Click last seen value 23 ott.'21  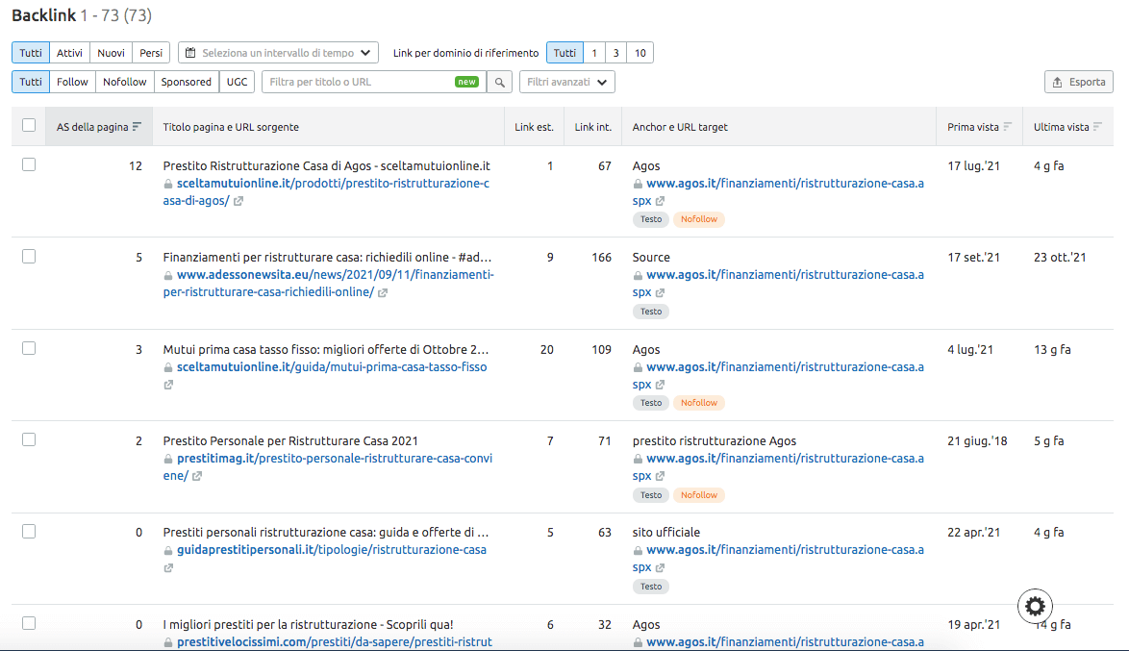(x=1060, y=257)
